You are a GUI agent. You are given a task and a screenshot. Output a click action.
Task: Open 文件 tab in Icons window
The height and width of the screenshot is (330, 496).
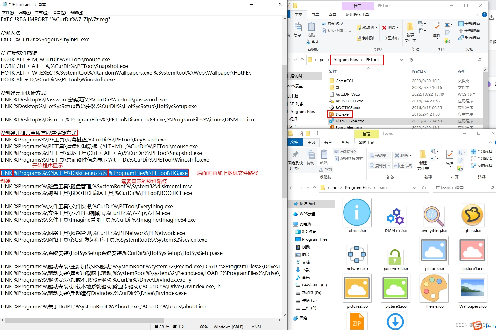(294, 142)
